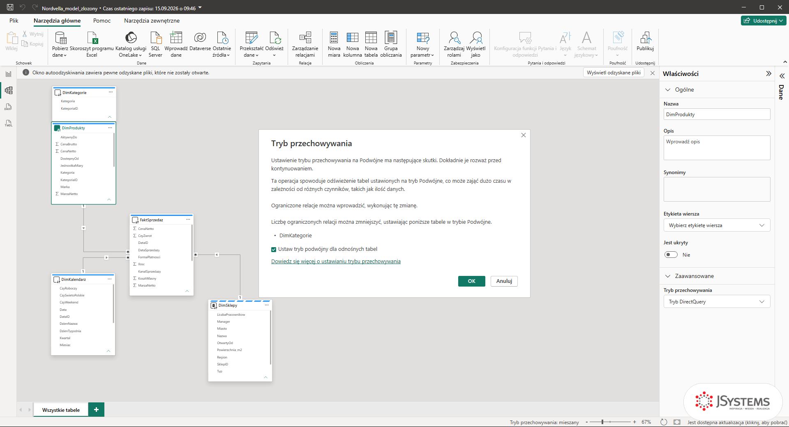Confirm the dialog with OK

(471, 281)
